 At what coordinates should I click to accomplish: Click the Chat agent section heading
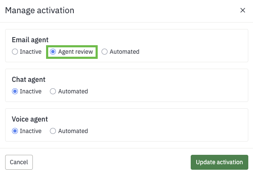[29, 80]
